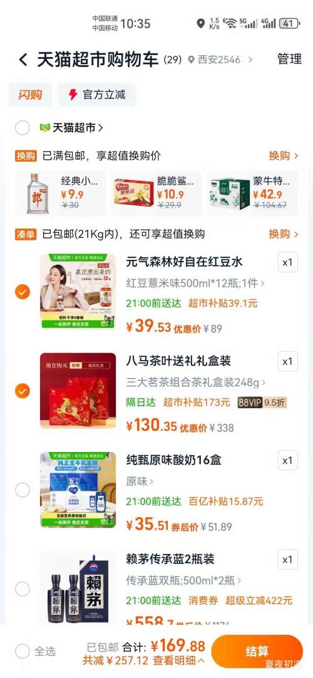Screen dimensions: 313x678
Task: Tap the lightning bolt 官方立减 icon
Action: [x=73, y=95]
